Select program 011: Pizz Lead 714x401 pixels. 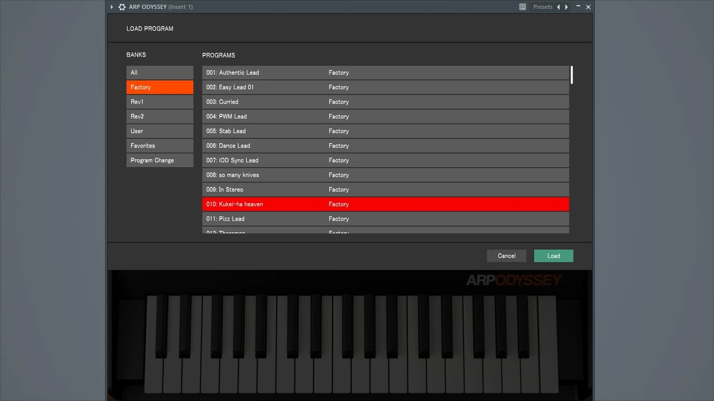[x=386, y=219]
